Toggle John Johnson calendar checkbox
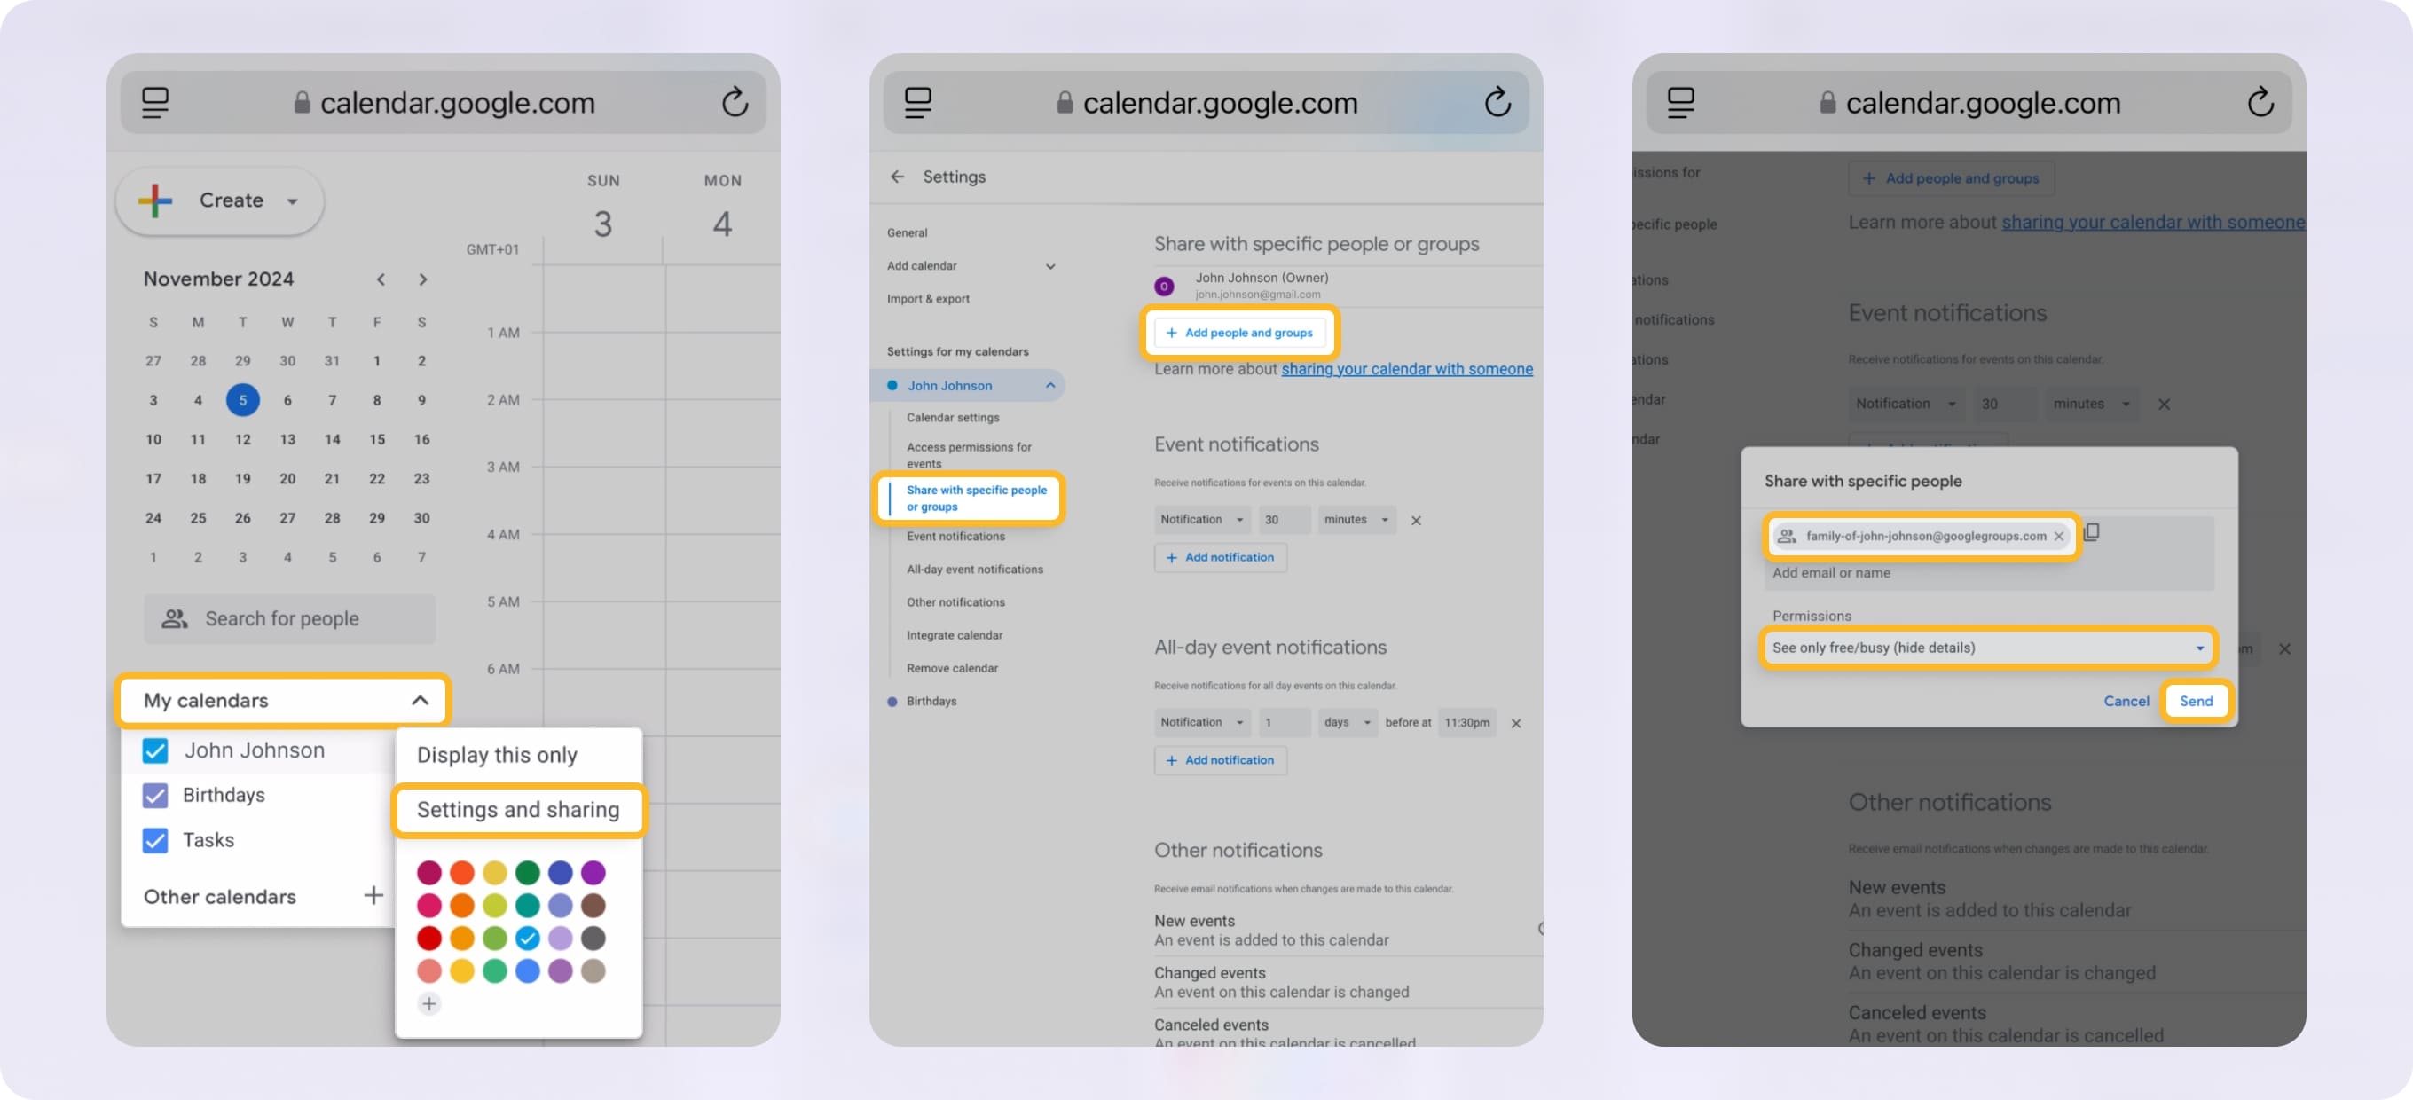The height and width of the screenshot is (1100, 2413). click(154, 750)
